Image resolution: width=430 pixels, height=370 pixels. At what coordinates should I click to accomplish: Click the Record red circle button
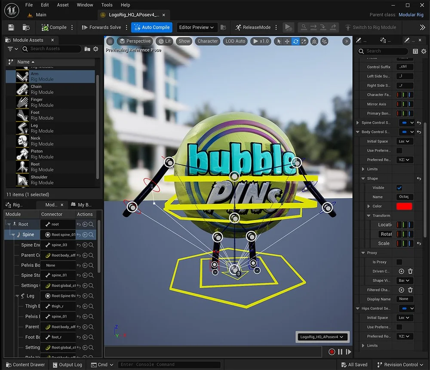pyautogui.click(x=332, y=352)
